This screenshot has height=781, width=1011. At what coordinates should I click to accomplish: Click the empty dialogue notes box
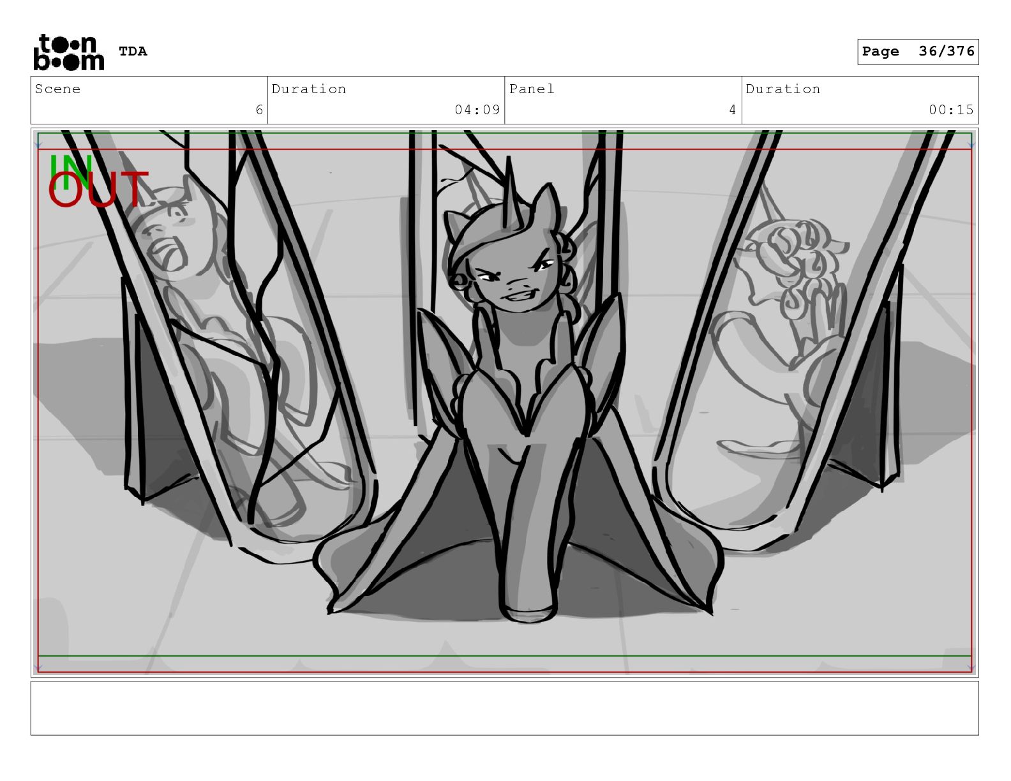(x=504, y=708)
